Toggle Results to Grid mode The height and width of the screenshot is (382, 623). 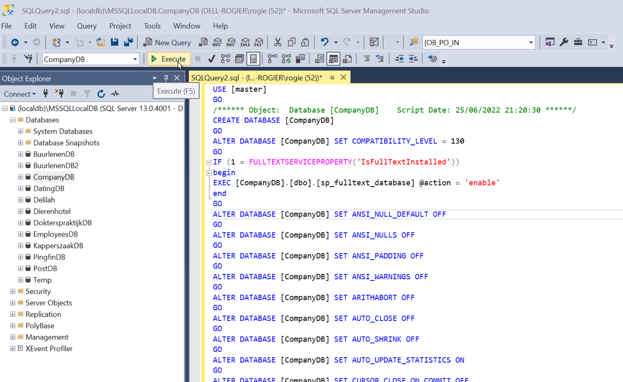point(333,59)
